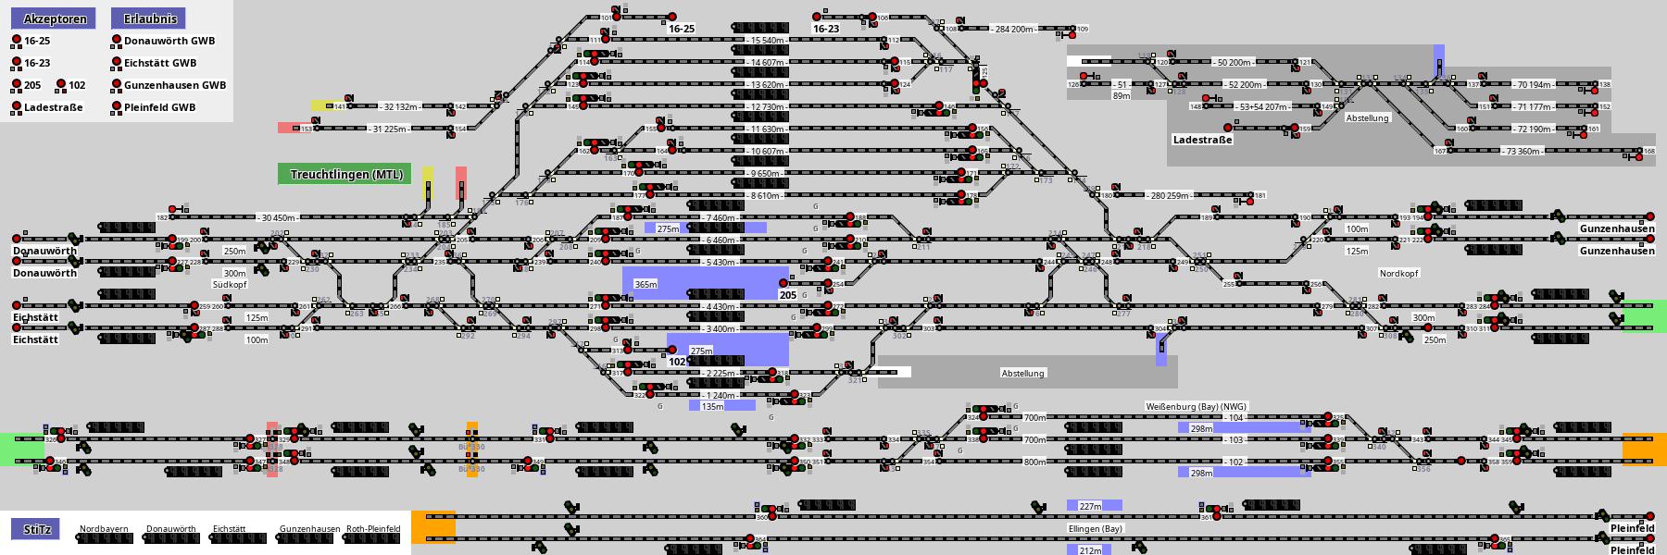Toggle Gunzenhausen GWB Erlaubnis indicator
The height and width of the screenshot is (555, 1667).
pyautogui.click(x=117, y=85)
